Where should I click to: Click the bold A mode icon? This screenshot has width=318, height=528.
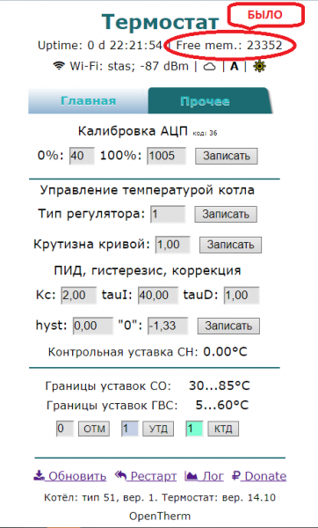pyautogui.click(x=235, y=66)
